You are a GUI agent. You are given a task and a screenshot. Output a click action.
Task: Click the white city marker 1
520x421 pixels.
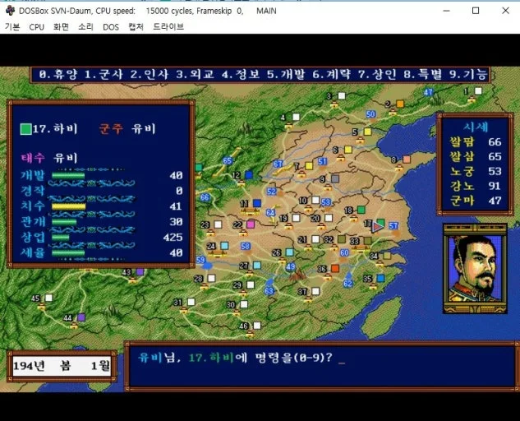[478, 91]
